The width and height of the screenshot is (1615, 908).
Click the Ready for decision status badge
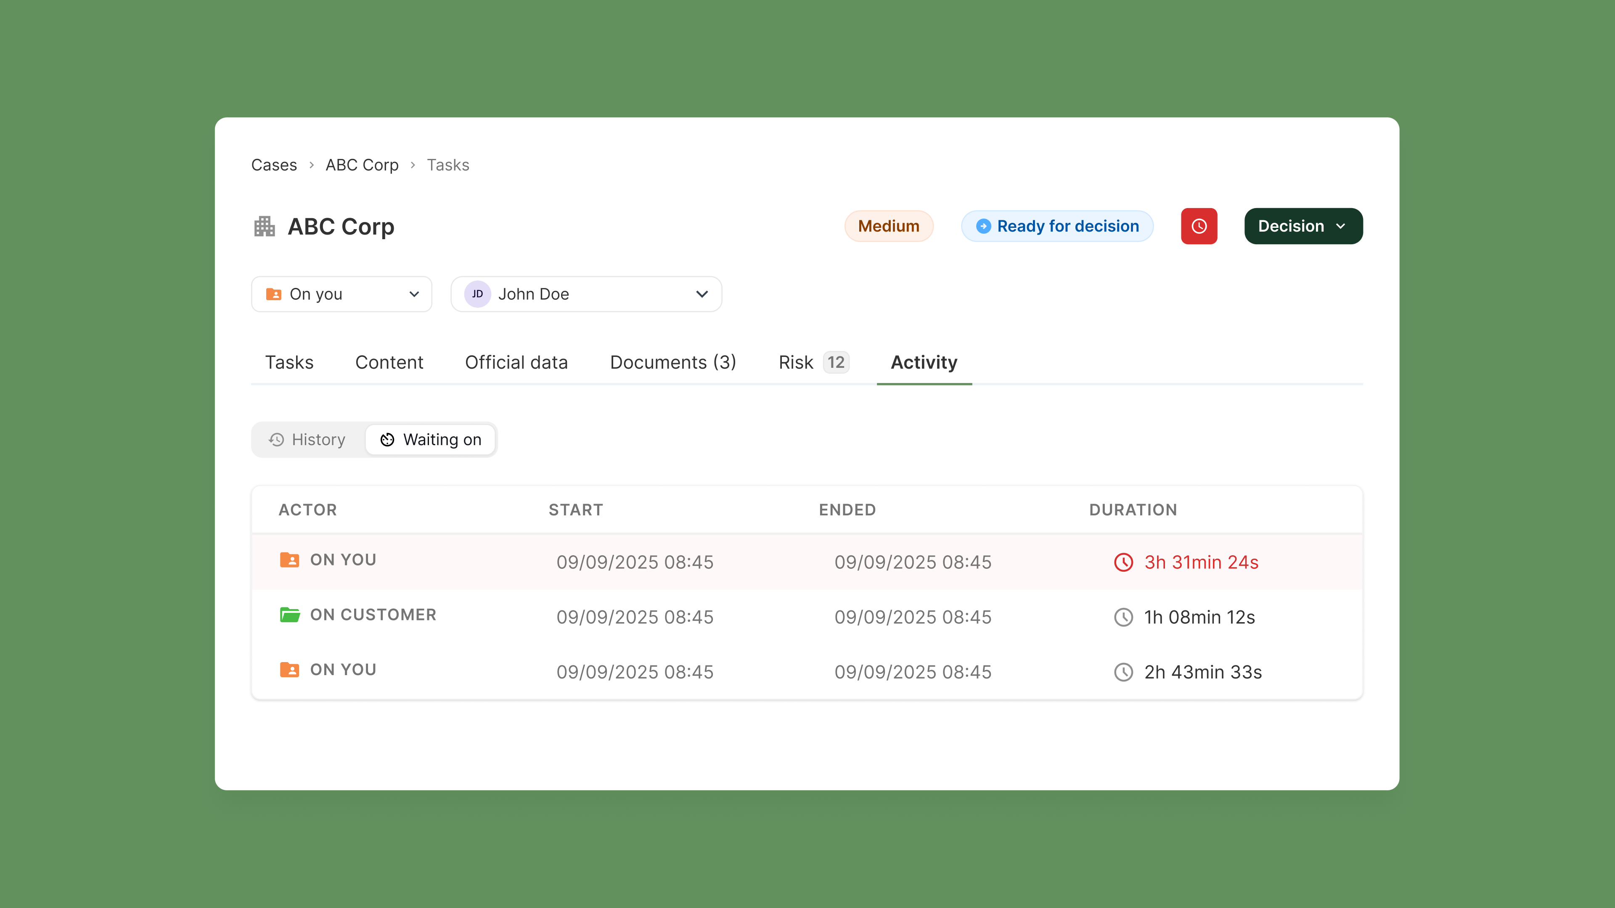1057,226
